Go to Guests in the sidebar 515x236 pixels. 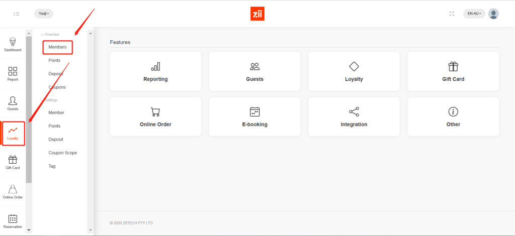click(13, 103)
